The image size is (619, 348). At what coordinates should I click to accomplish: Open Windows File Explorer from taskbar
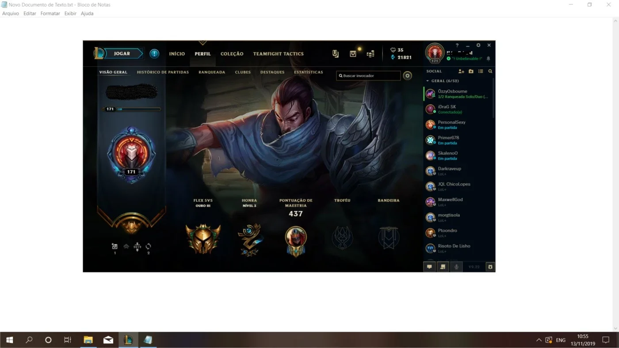pyautogui.click(x=88, y=340)
